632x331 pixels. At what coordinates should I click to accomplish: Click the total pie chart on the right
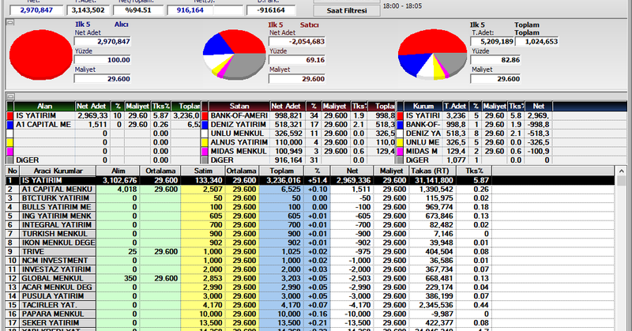pyautogui.click(x=431, y=55)
